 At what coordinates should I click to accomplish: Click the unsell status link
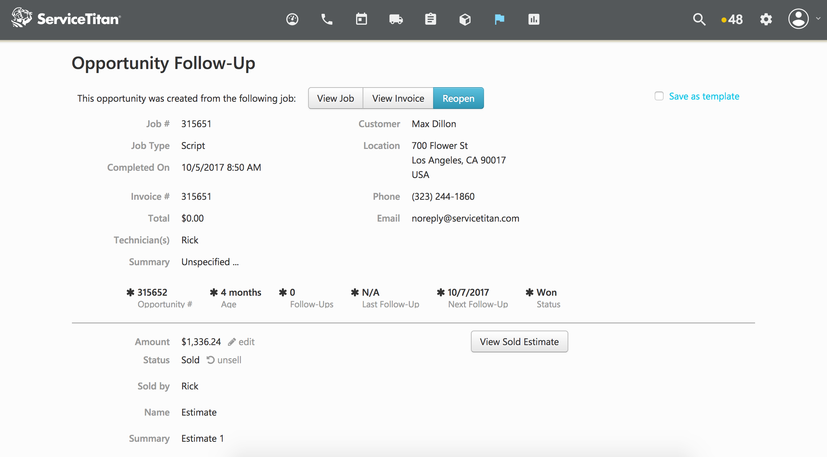[x=224, y=360]
